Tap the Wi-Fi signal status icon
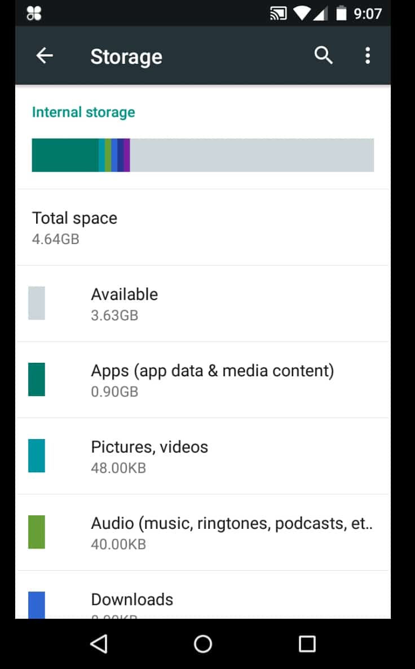This screenshot has height=669, width=415. [302, 13]
